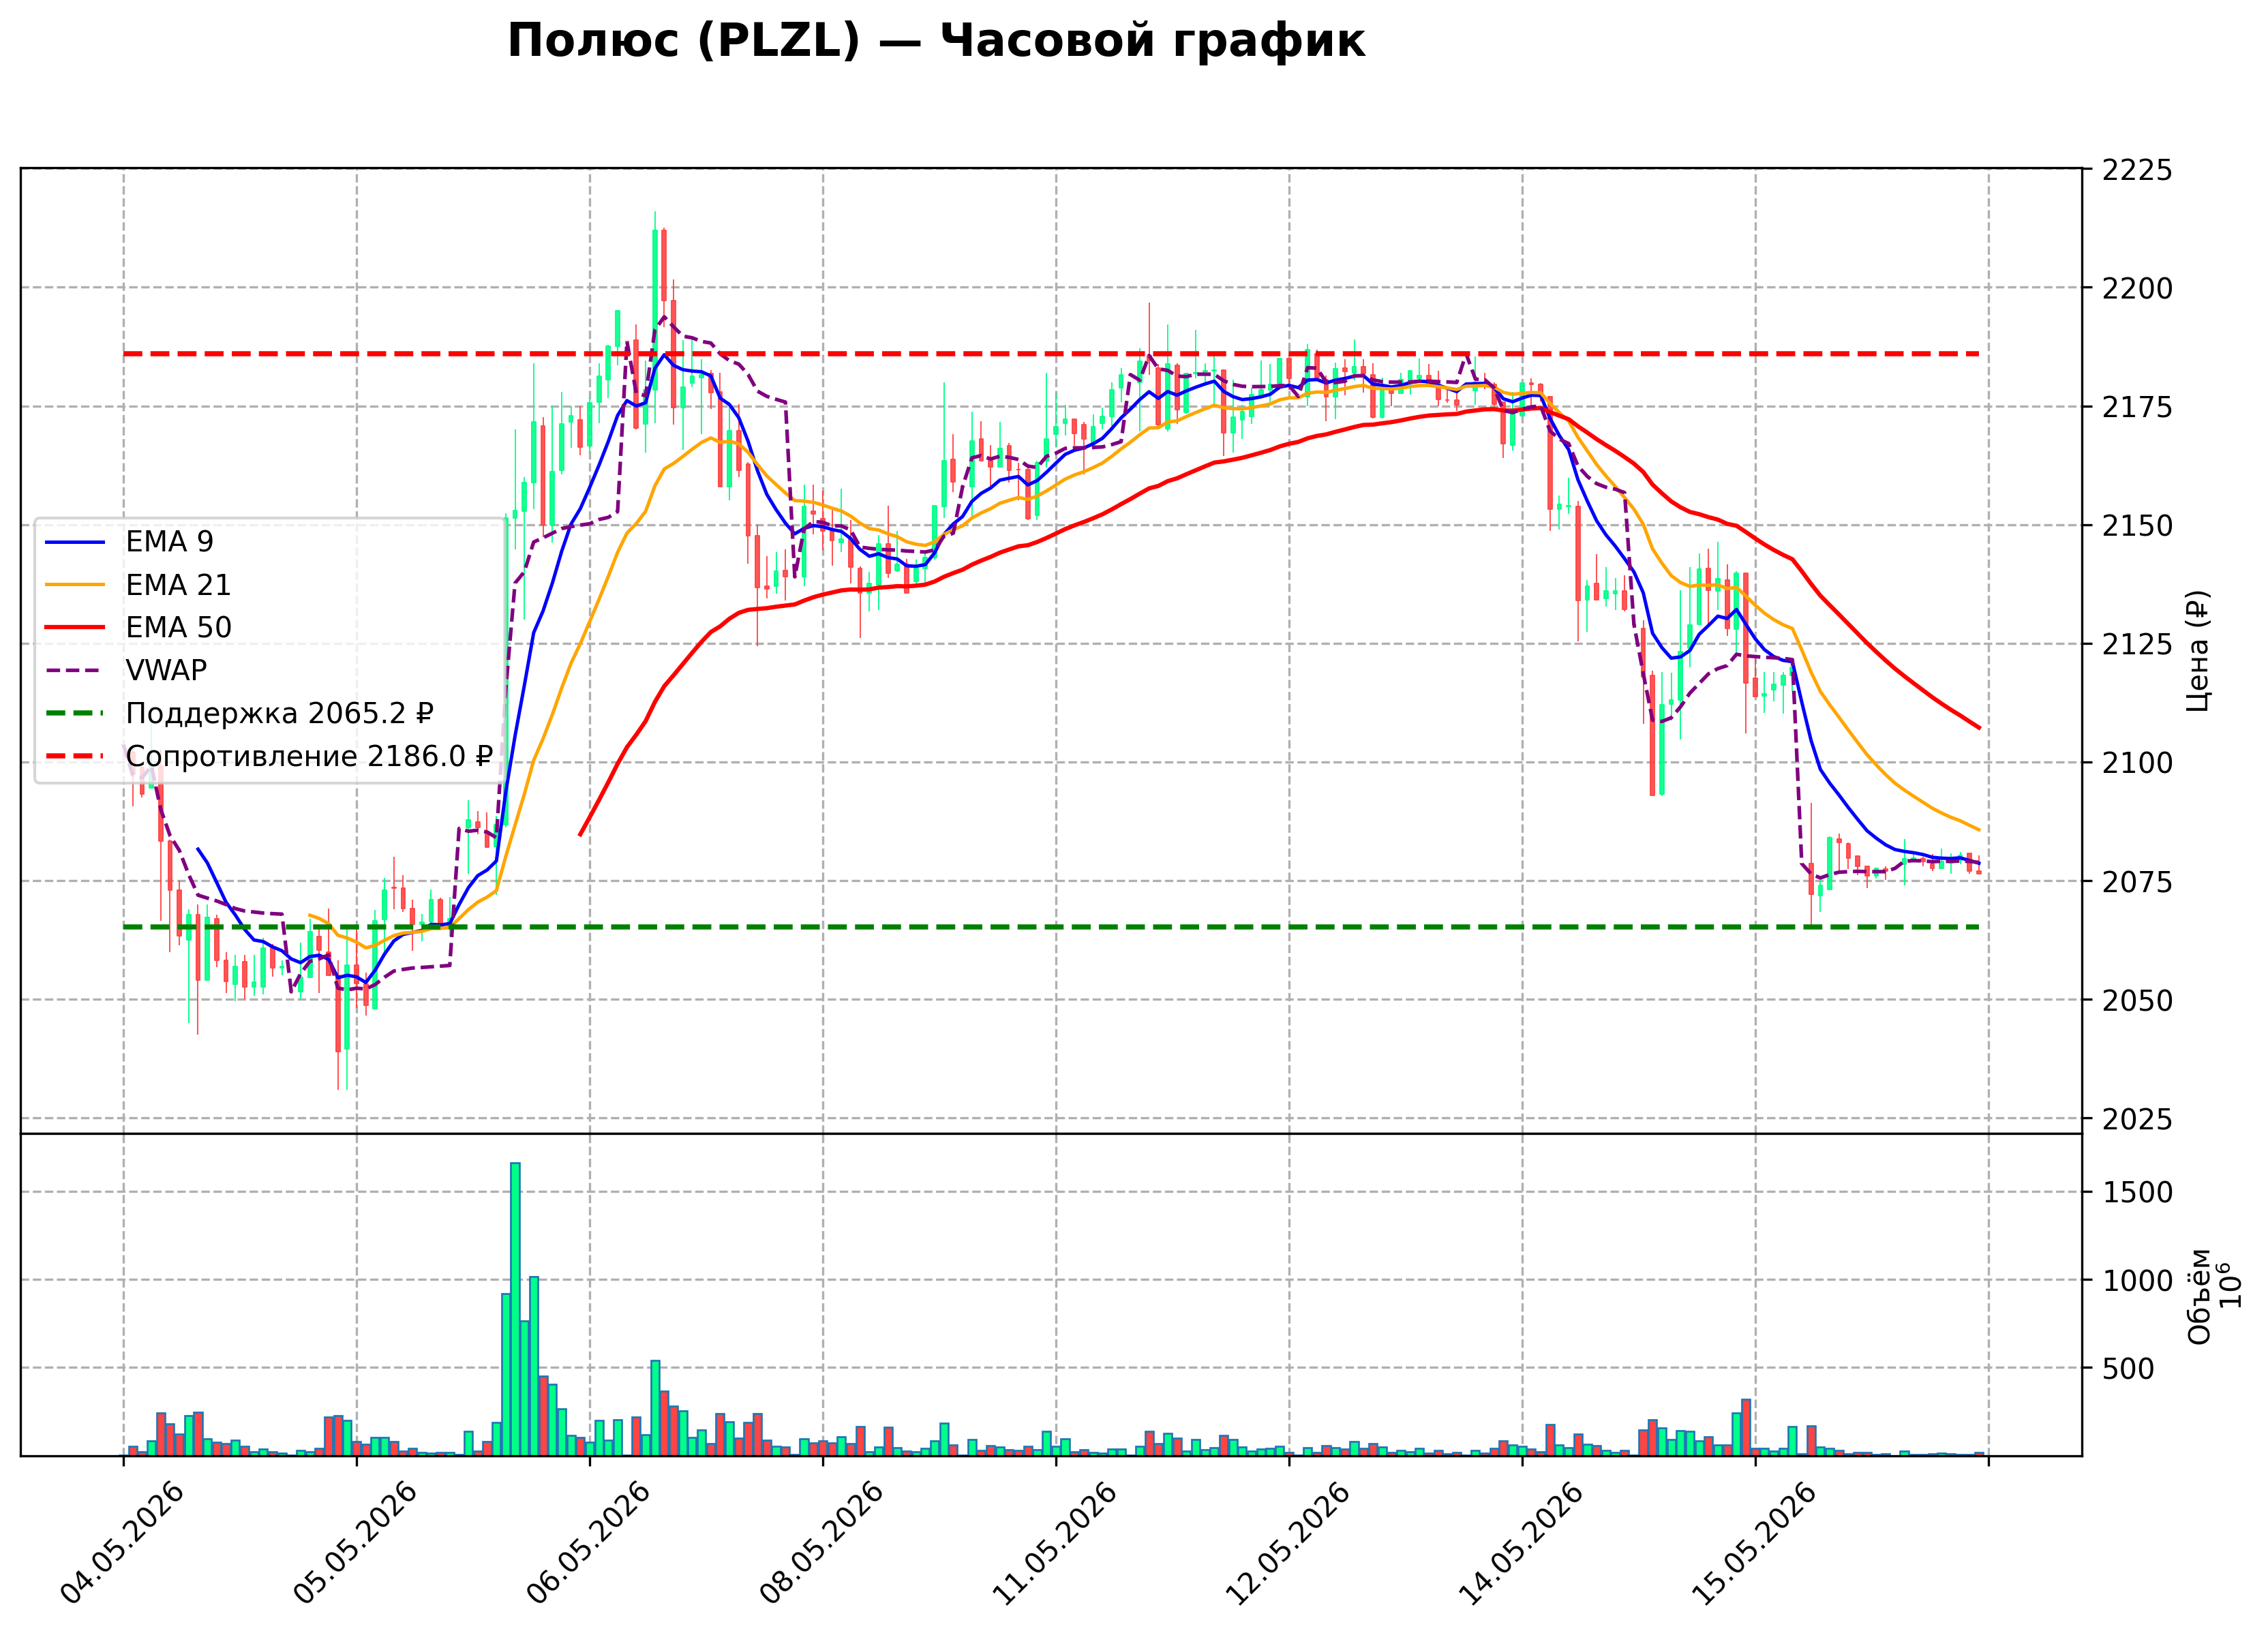This screenshot has width=2268, height=1631.
Task: Click the date label "15.05.2026"
Action: click(1754, 1542)
